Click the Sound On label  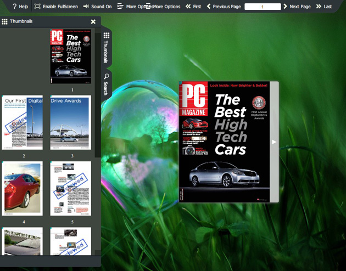click(102, 7)
